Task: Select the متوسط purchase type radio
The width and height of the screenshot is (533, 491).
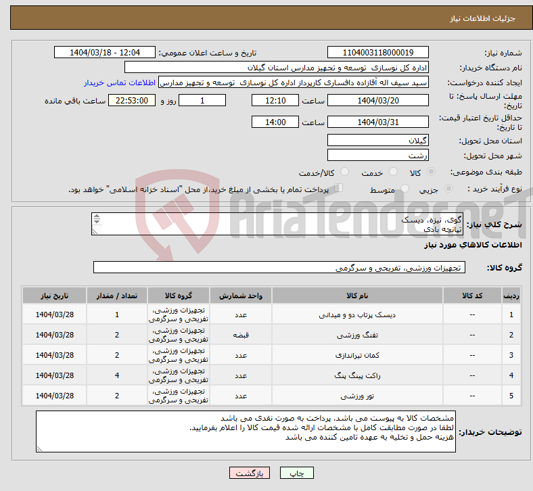Action: pos(404,189)
